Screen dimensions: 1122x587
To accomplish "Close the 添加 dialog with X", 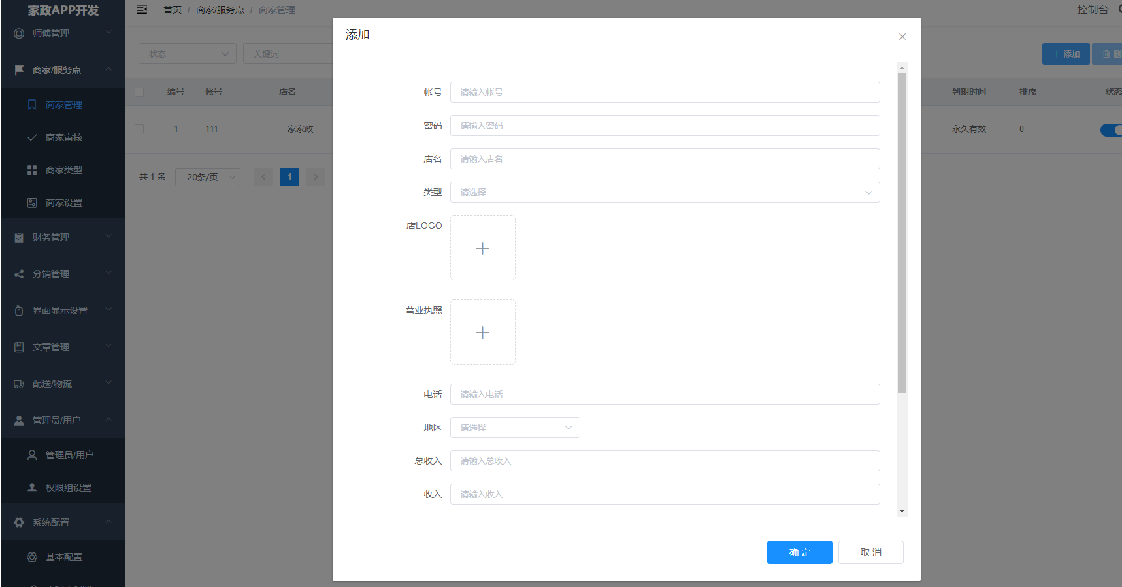I will 902,37.
